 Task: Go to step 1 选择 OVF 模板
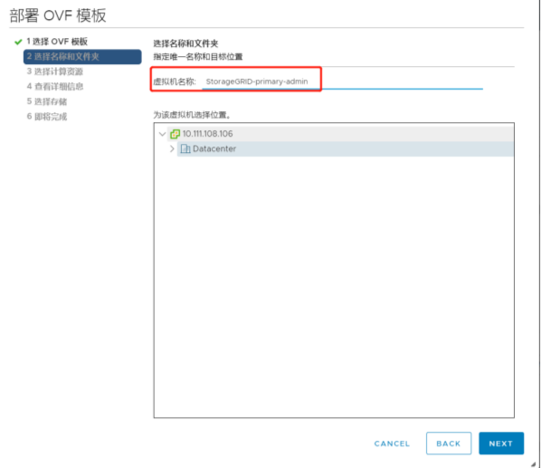click(x=57, y=42)
